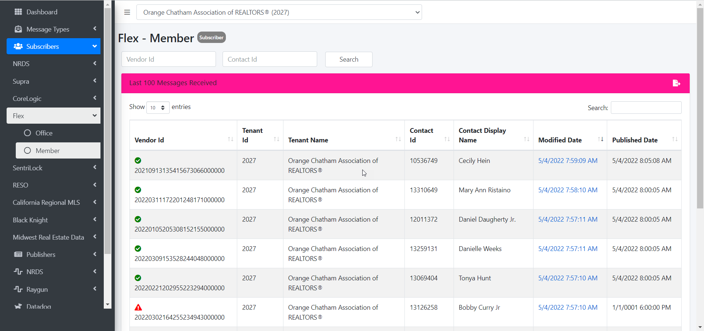Screen dimensions: 704x331
Task: Open the Show entries count dropdown
Action: point(158,108)
